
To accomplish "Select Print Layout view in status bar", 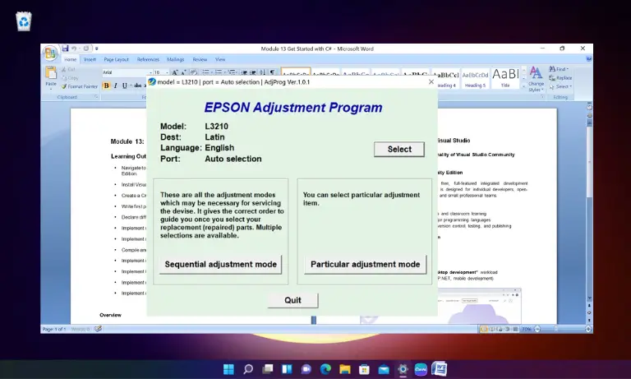I will coord(484,329).
